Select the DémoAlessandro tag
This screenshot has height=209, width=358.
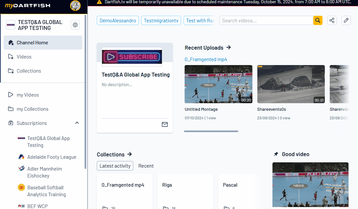pyautogui.click(x=118, y=20)
